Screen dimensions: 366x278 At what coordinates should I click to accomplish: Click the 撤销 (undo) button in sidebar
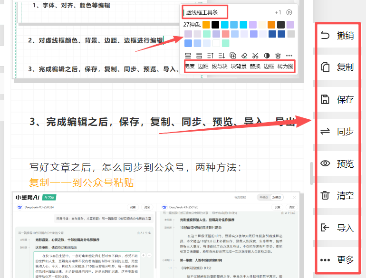337,35
